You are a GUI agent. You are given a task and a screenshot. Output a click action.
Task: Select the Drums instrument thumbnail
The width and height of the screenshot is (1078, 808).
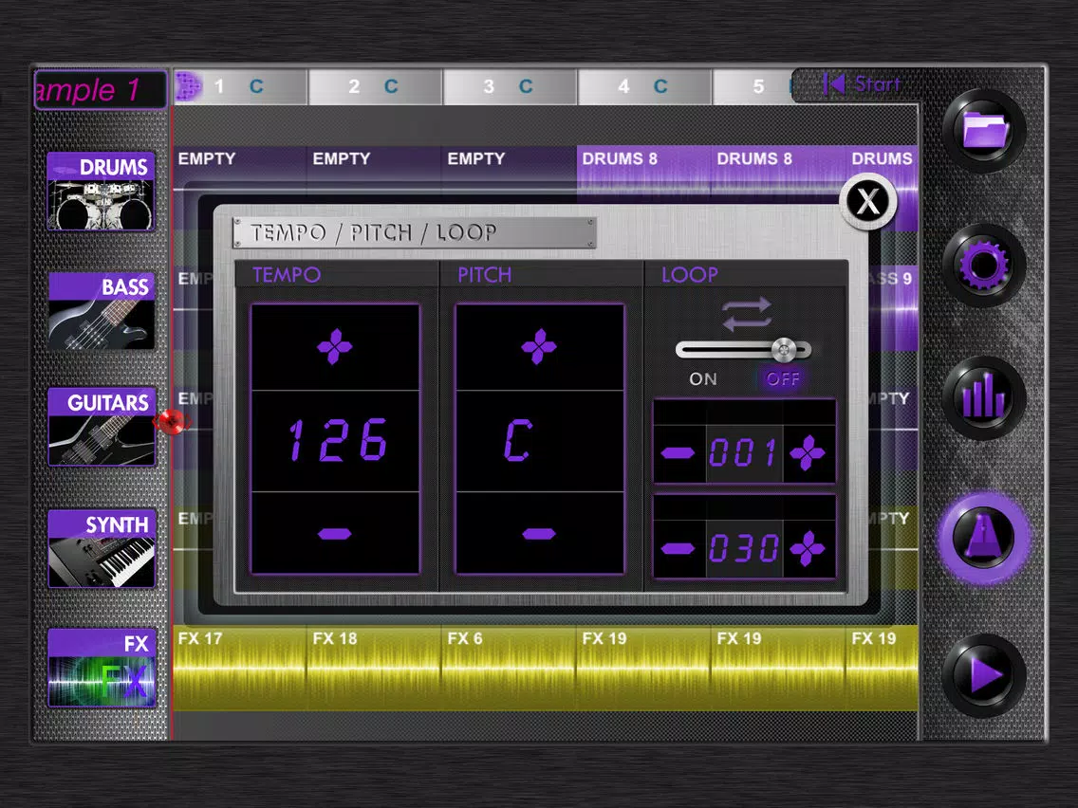101,191
